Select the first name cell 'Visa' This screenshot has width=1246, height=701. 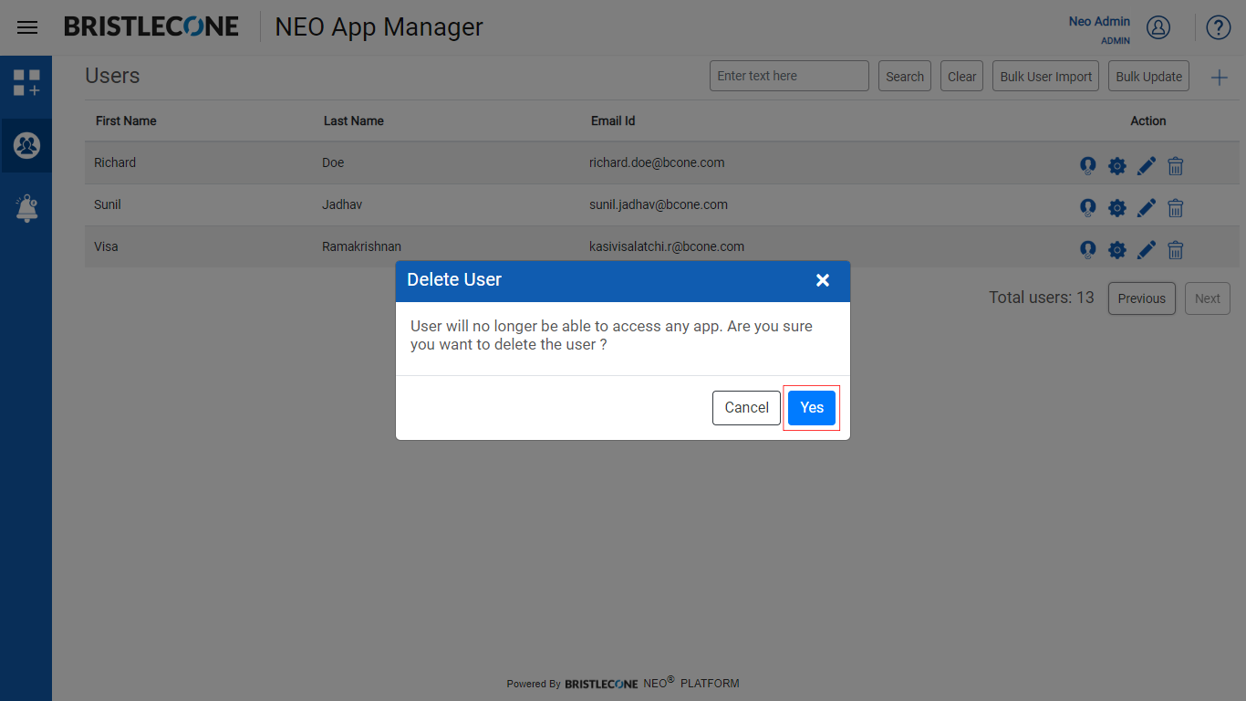106,246
